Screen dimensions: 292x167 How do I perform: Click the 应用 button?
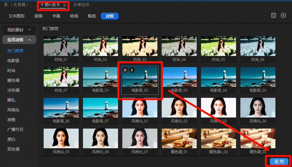point(279,161)
